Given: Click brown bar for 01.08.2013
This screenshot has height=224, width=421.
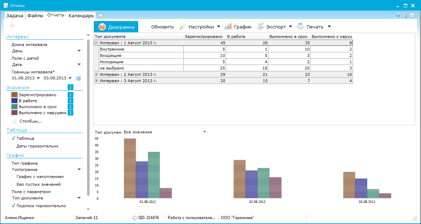Looking at the screenshot, I should pos(130,169).
